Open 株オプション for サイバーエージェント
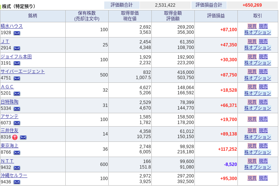This screenshot has height=186, width=279. tap(257, 78)
